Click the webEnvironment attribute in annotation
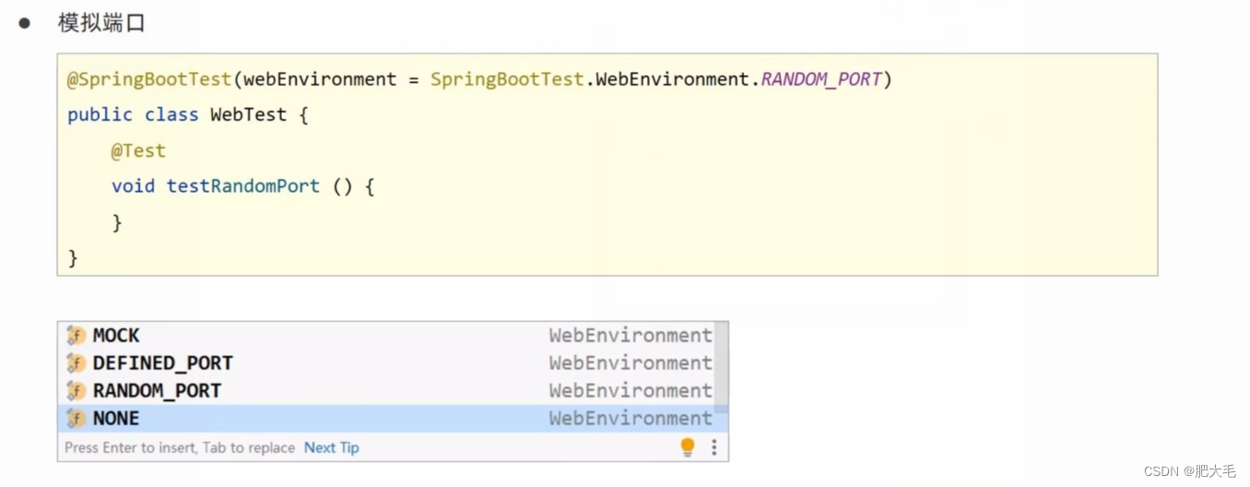The height and width of the screenshot is (487, 1250). (320, 79)
